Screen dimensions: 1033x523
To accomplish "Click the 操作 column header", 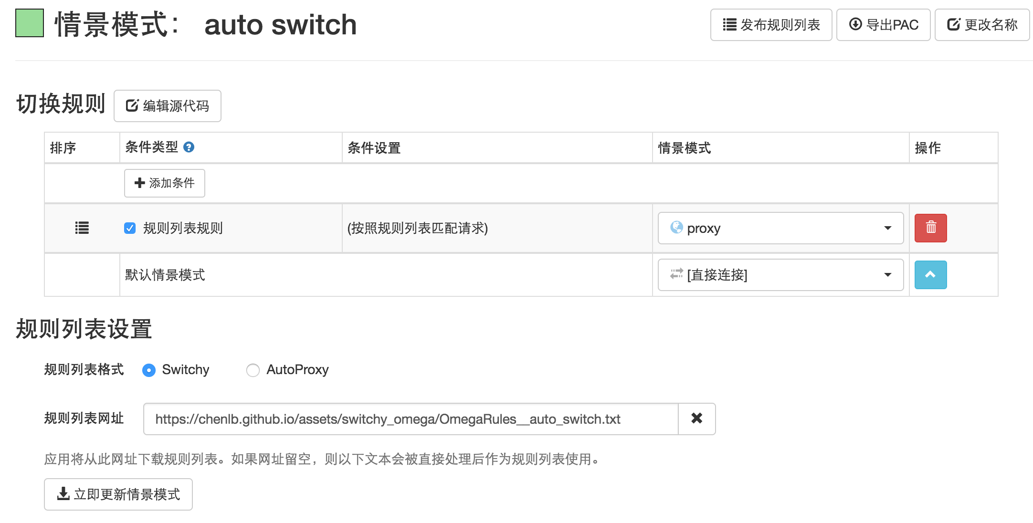I will coord(928,148).
